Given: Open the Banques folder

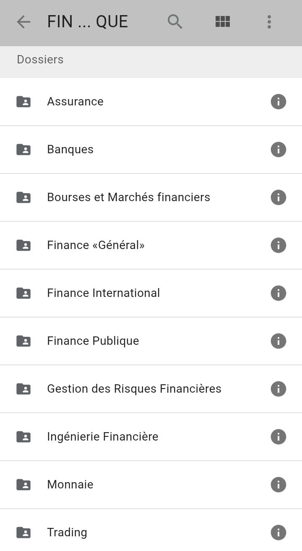Looking at the screenshot, I should (x=70, y=150).
